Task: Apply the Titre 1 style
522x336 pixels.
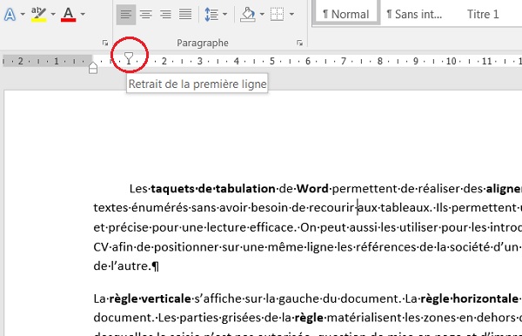Action: pos(483,14)
